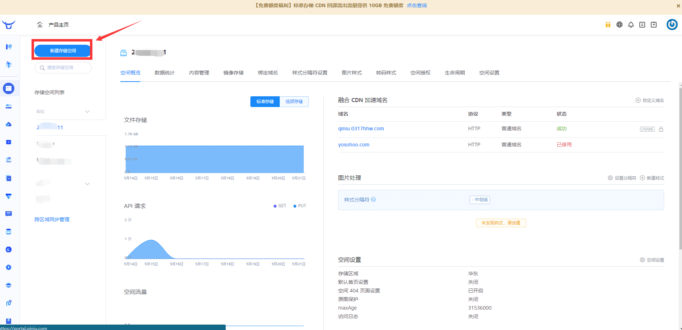Image resolution: width=682 pixels, height=330 pixels.
Task: Open the notifications bell icon
Action: click(x=631, y=24)
